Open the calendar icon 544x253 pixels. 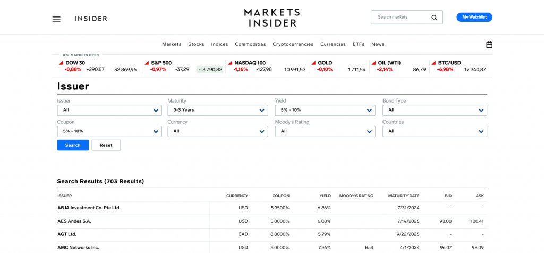[x=489, y=45]
